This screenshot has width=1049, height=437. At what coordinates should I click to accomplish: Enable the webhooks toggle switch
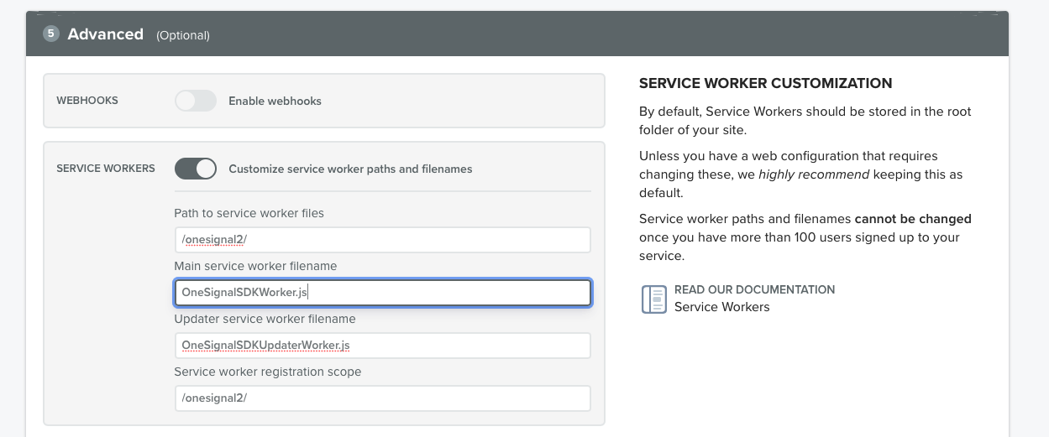(196, 101)
